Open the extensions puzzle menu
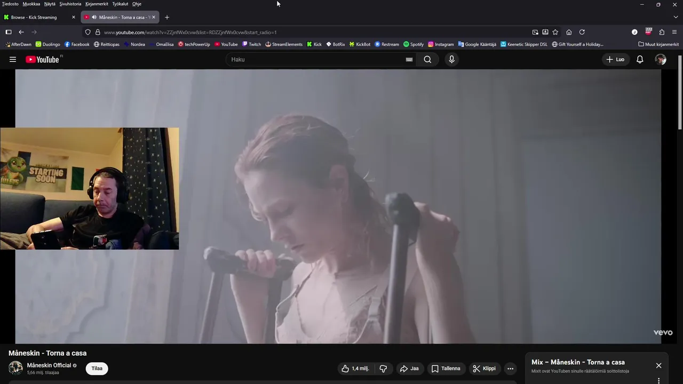 click(662, 32)
